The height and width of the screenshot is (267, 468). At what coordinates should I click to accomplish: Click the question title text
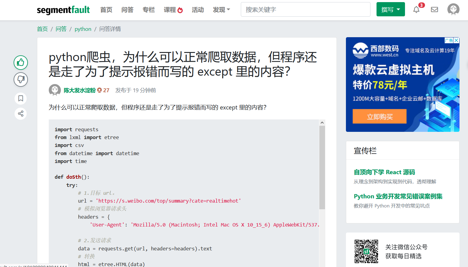(183, 64)
